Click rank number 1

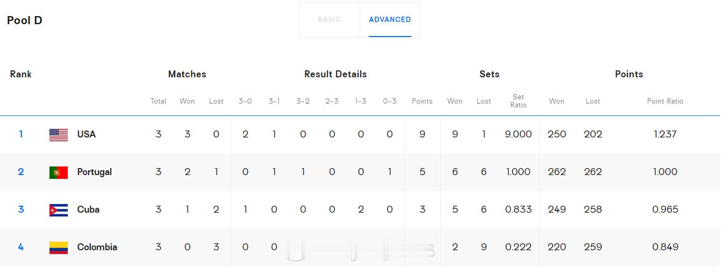tap(21, 134)
